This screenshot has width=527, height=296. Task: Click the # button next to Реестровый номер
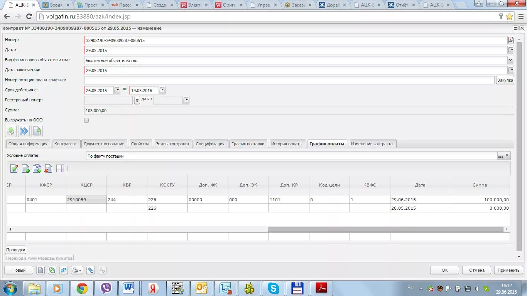(x=137, y=100)
